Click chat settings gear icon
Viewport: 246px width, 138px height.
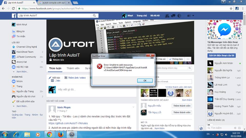(x=235, y=128)
